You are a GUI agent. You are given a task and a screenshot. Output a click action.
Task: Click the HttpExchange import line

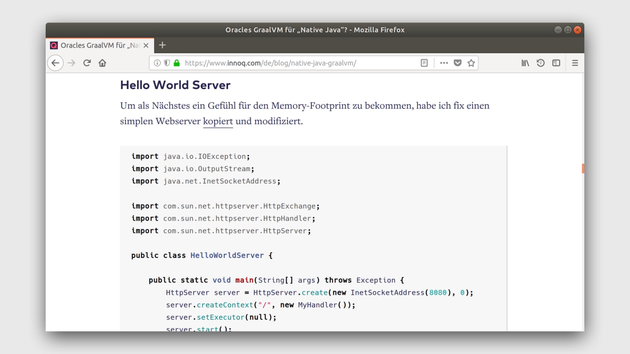pyautogui.click(x=226, y=206)
